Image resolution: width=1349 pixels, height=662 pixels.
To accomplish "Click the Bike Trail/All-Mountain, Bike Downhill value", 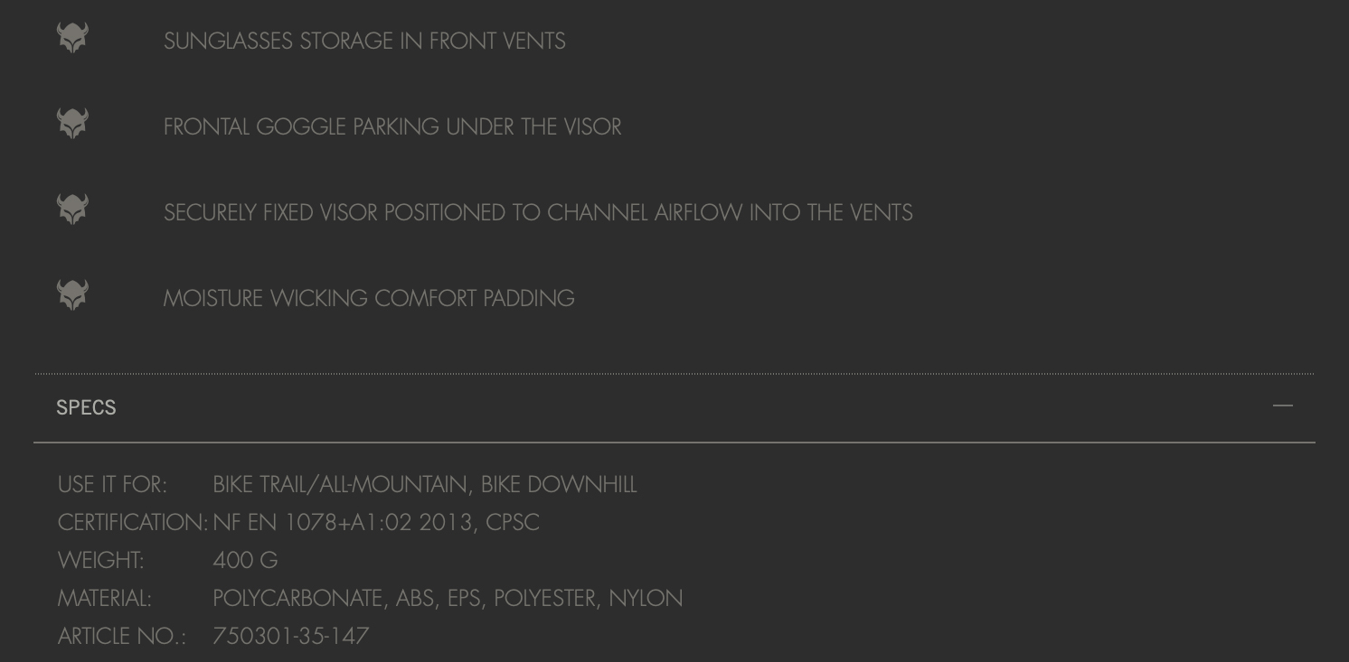I will (425, 485).
